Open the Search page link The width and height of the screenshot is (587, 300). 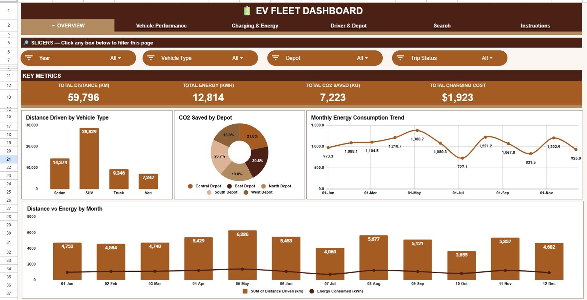(x=442, y=26)
